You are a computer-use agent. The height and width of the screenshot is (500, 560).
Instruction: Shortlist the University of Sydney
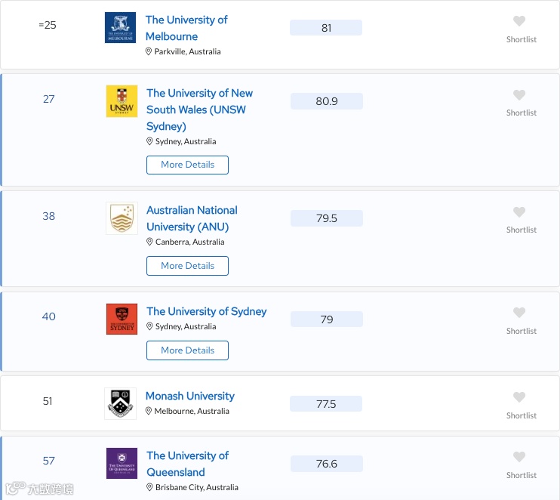coord(519,313)
